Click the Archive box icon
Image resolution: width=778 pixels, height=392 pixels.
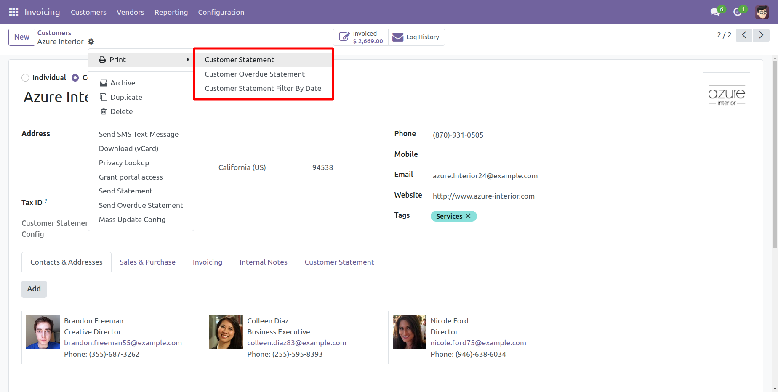[103, 83]
